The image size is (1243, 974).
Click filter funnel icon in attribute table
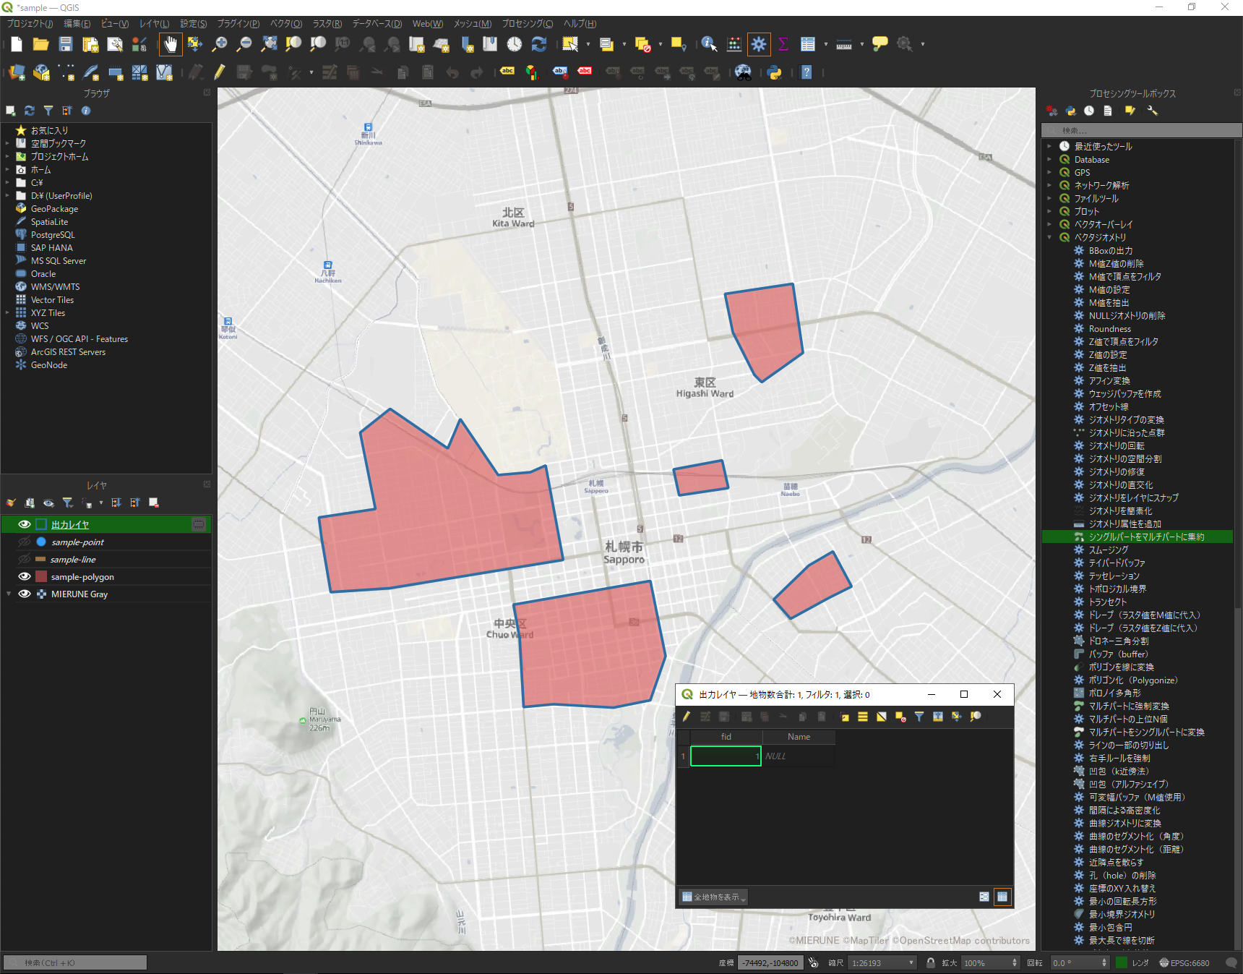coord(919,717)
